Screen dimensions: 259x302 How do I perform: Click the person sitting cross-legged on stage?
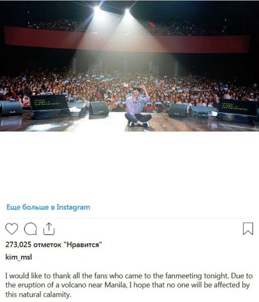tap(138, 107)
